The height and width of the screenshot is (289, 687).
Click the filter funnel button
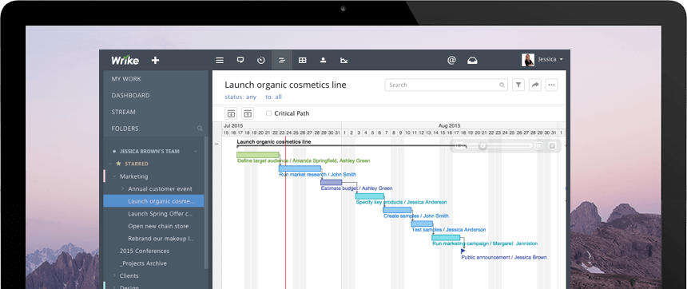click(518, 85)
